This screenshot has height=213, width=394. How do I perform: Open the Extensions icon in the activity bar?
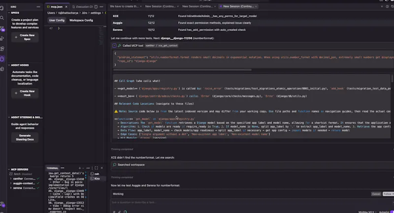click(2, 49)
